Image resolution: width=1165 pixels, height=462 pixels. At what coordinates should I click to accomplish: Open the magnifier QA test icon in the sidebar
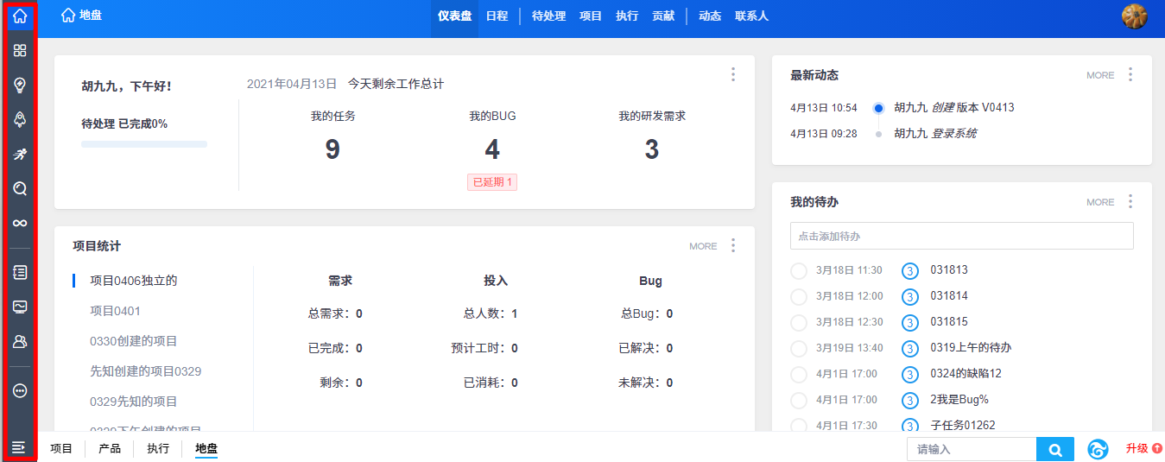pyautogui.click(x=20, y=188)
